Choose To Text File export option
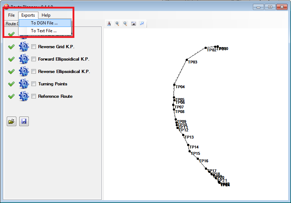 (x=45, y=31)
